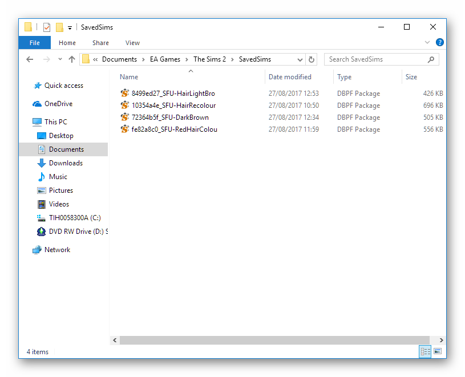Close the SavedSims window
The width and height of the screenshot is (465, 377).
pos(433,27)
